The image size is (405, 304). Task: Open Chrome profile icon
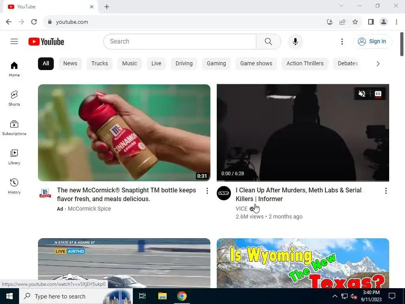pos(384,22)
